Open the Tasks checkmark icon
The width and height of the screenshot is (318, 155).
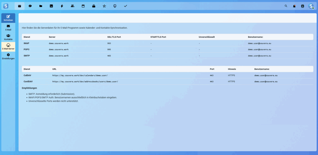125,6
